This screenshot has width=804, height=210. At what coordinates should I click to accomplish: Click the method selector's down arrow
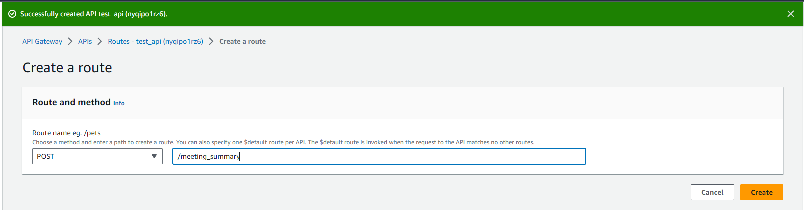coord(154,156)
